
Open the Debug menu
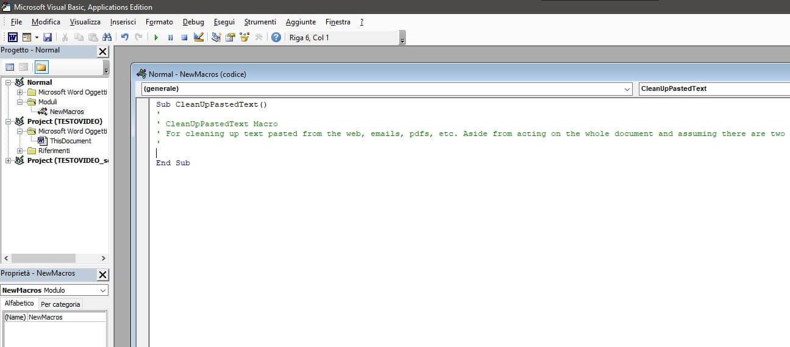[193, 22]
